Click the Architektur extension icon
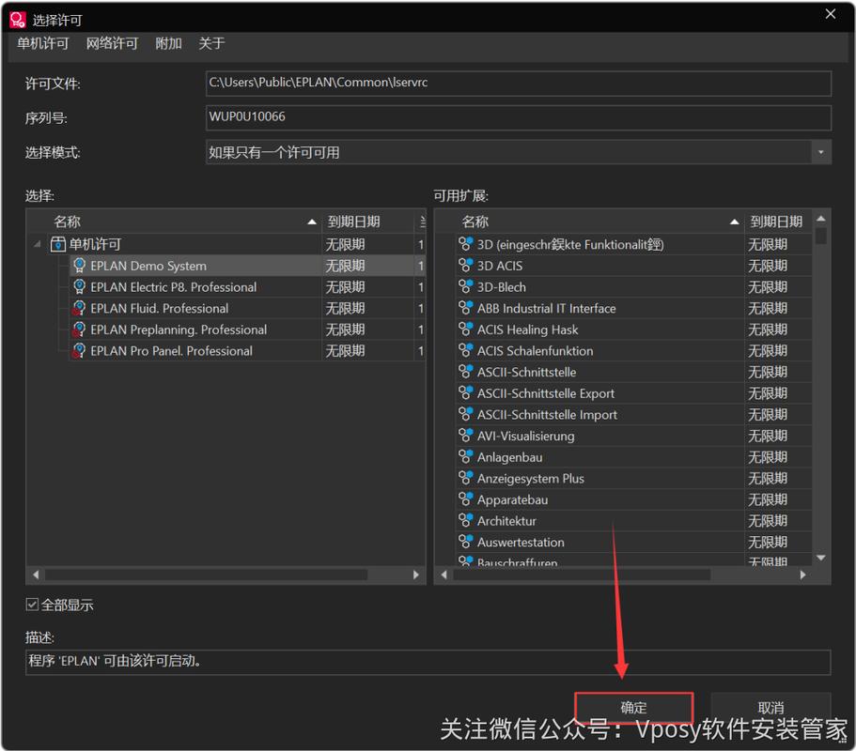Image resolution: width=856 pixels, height=751 pixels. 465,521
